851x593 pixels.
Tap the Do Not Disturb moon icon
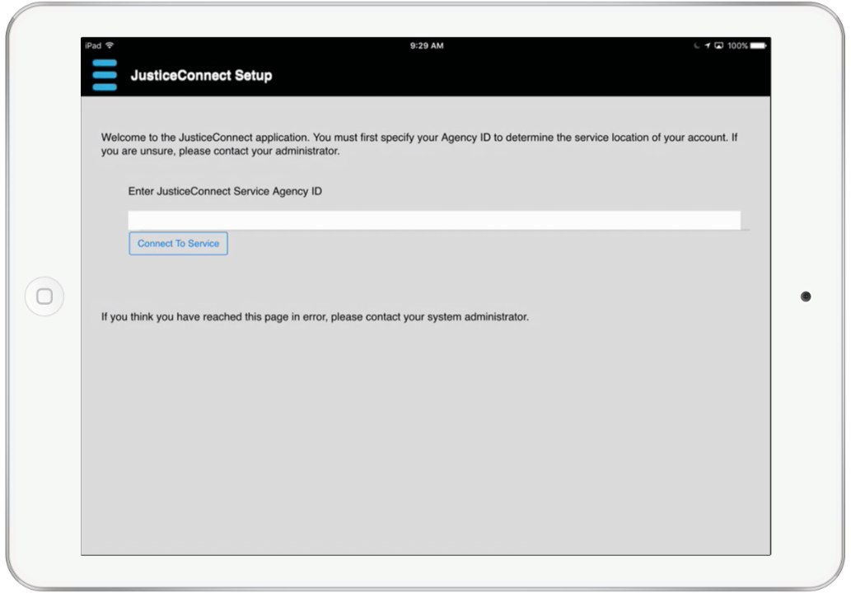697,45
